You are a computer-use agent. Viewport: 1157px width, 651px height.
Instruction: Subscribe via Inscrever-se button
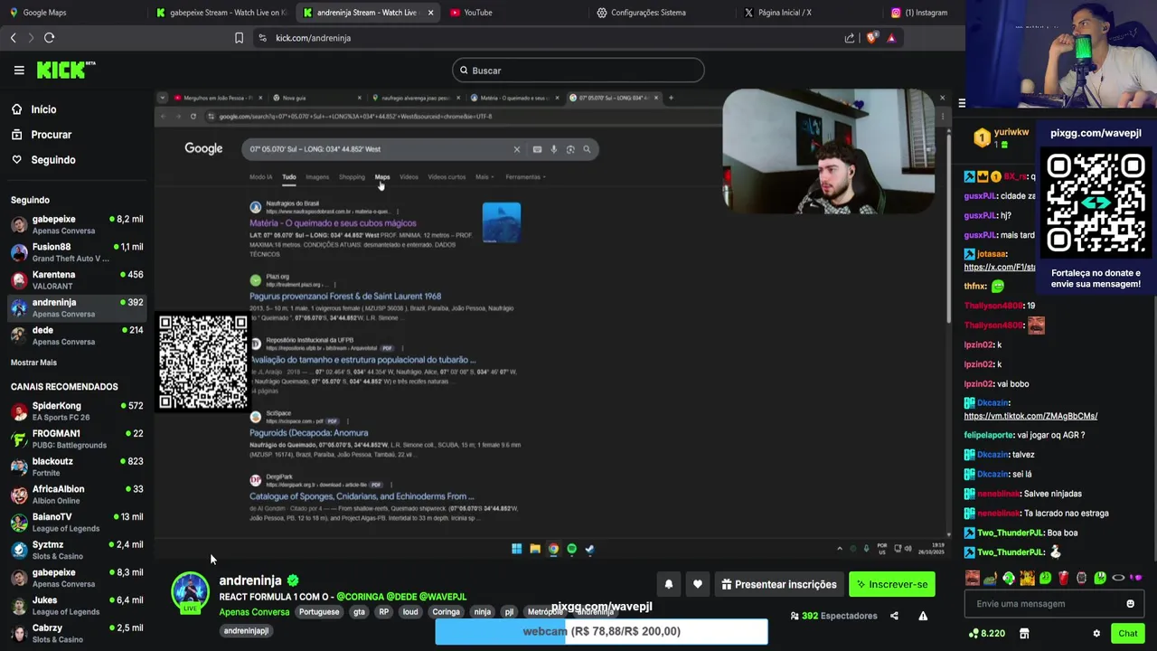click(x=892, y=584)
